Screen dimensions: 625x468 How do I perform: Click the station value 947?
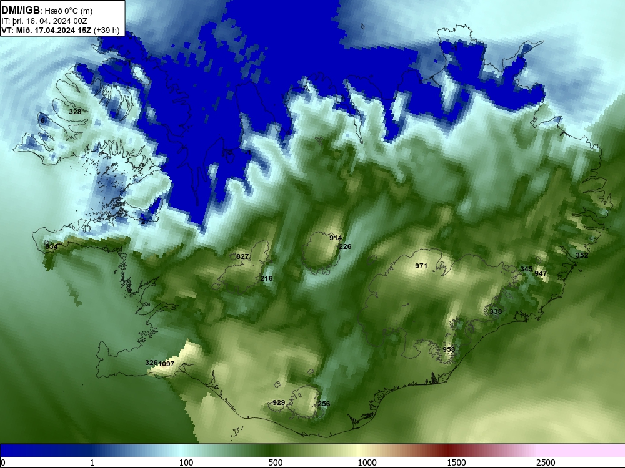point(541,273)
